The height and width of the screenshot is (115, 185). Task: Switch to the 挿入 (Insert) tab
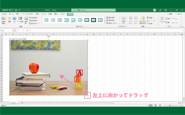(18, 14)
